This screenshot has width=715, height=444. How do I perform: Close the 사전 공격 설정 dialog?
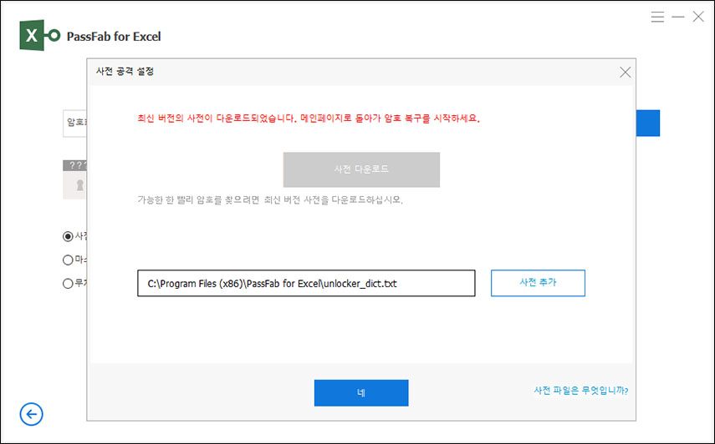626,72
